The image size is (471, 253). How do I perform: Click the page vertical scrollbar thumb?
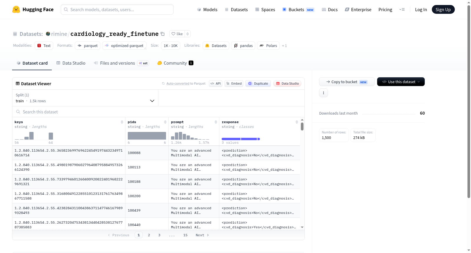coord(469,101)
